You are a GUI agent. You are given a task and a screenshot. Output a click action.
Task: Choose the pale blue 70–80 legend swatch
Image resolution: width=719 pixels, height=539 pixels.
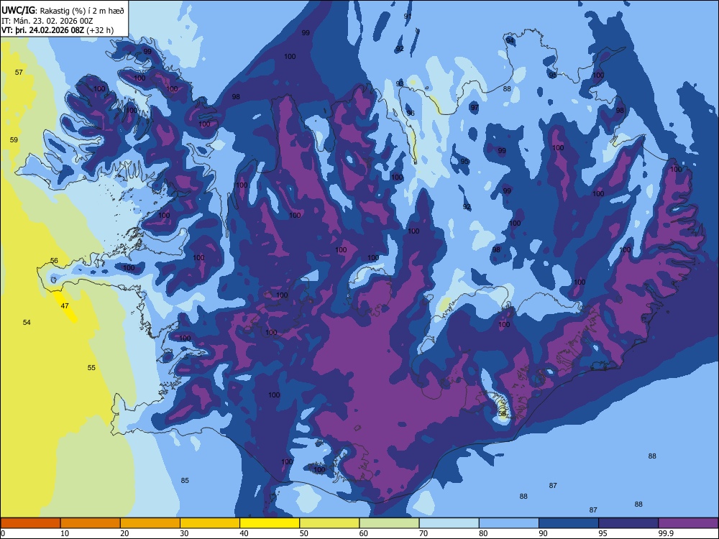449,523
